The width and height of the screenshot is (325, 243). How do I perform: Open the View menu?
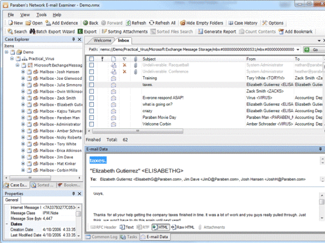click(x=25, y=14)
